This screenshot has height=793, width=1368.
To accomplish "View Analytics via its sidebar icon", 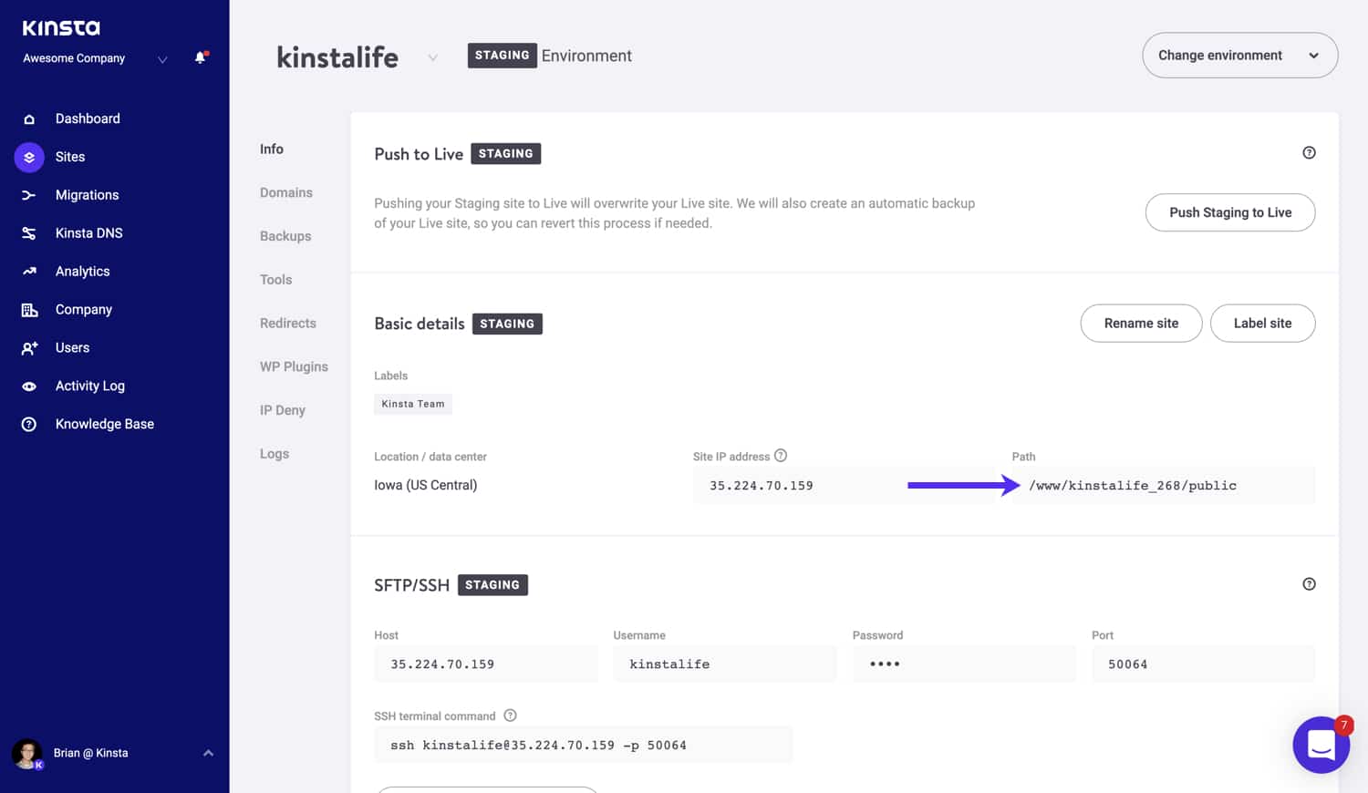I will (29, 271).
